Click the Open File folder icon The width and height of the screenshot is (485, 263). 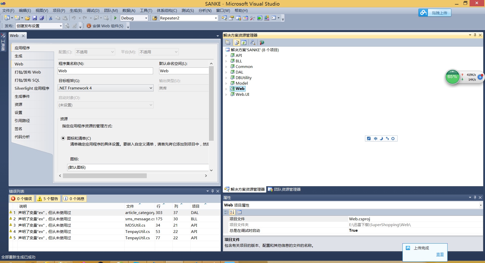coord(28,18)
